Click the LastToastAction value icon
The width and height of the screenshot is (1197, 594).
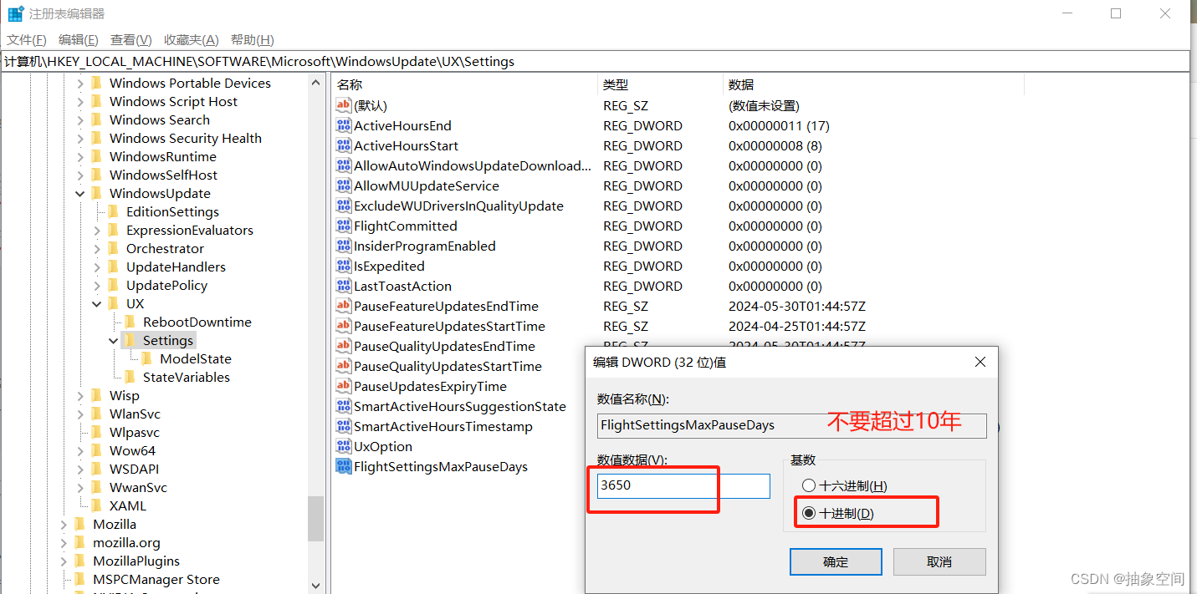344,286
